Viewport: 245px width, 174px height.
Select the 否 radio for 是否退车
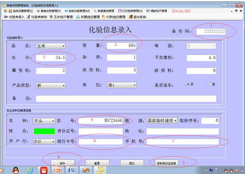[x=188, y=84]
